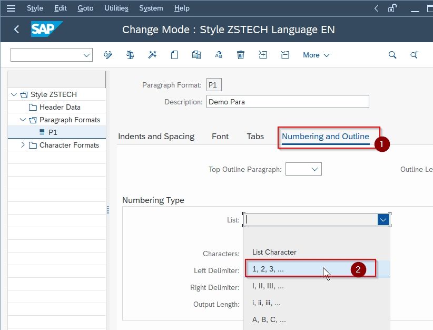The image size is (433, 330).
Task: Expand the More toolbar menu
Action: point(316,55)
